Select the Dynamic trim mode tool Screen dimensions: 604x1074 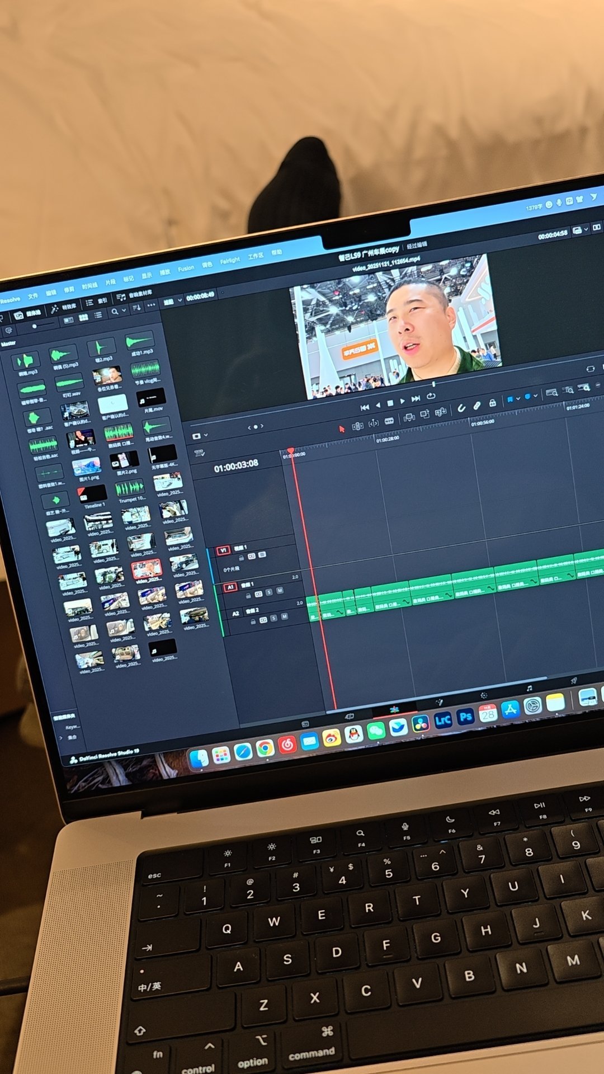(374, 424)
